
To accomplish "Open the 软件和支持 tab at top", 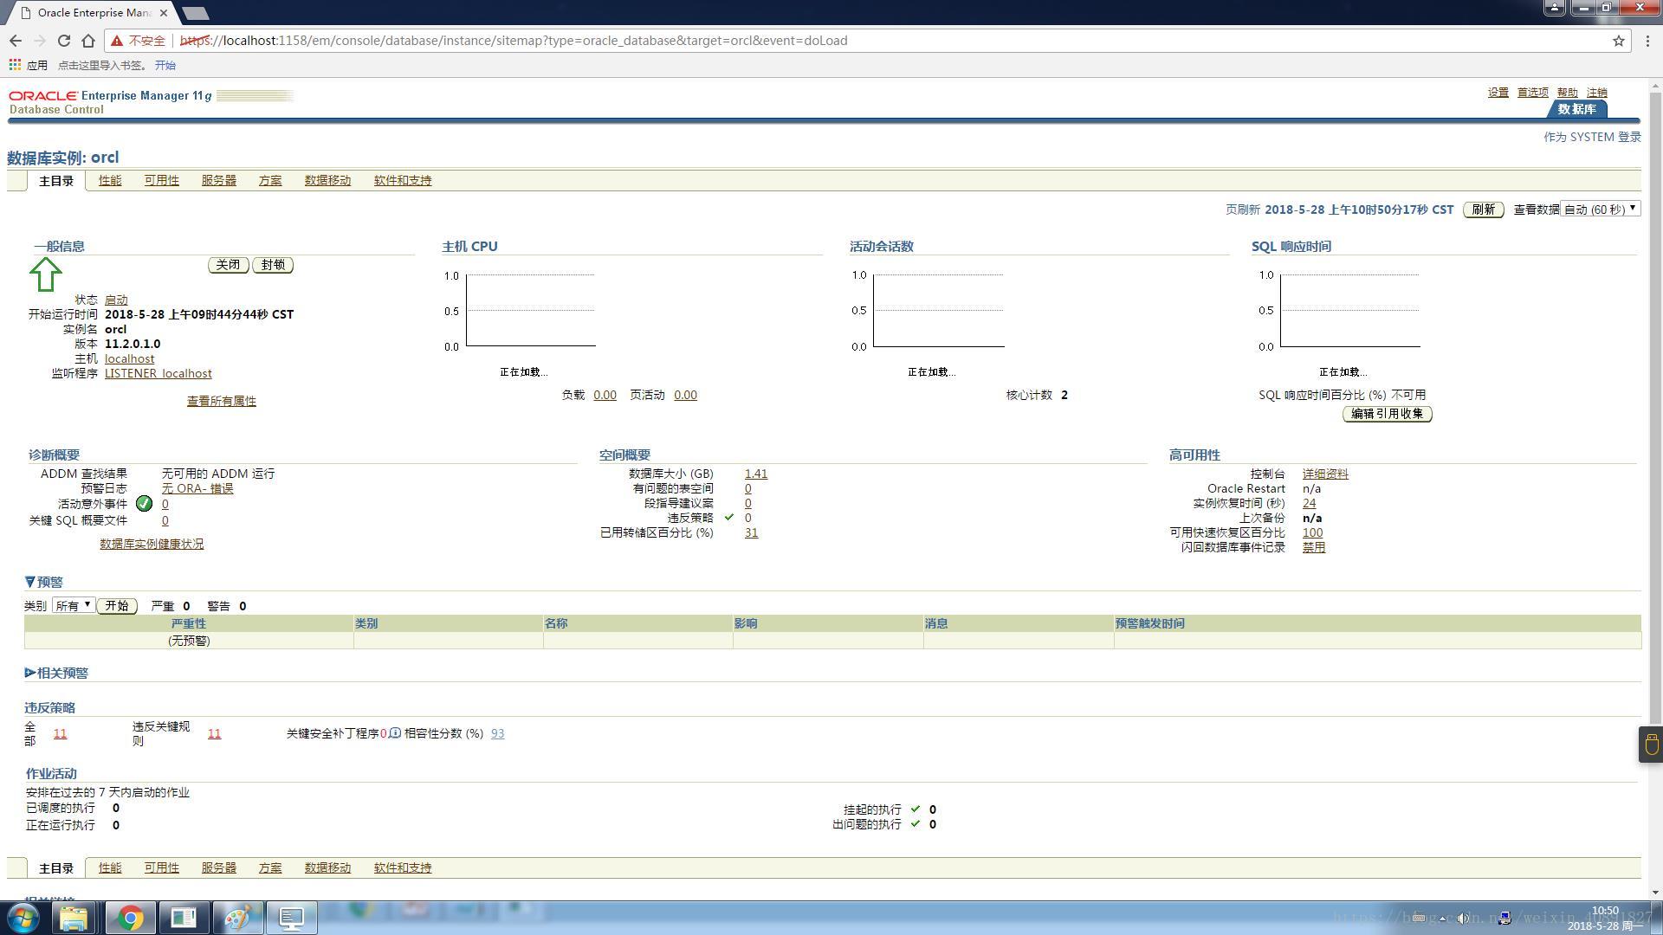I will click(403, 180).
